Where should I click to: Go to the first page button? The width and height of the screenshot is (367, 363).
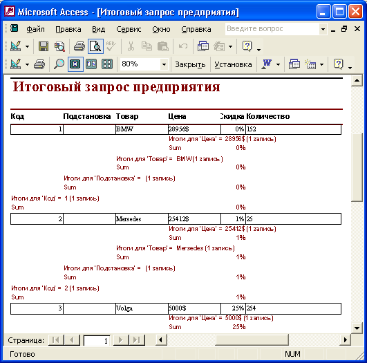pos(56,339)
